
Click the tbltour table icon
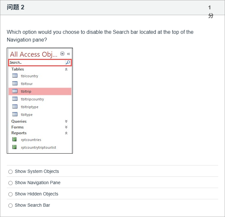pos(15,83)
